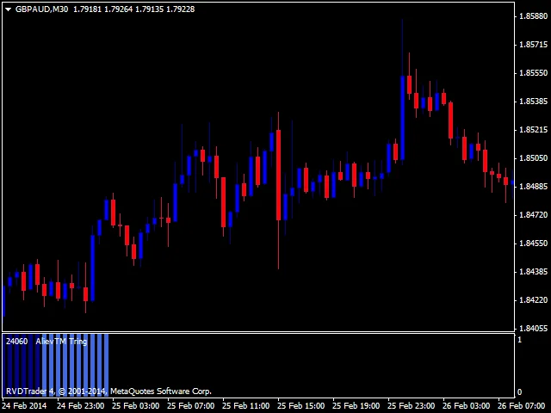Click the tall blue candle near 24 Feb 23:00
551x413 pixels.
[93, 266]
